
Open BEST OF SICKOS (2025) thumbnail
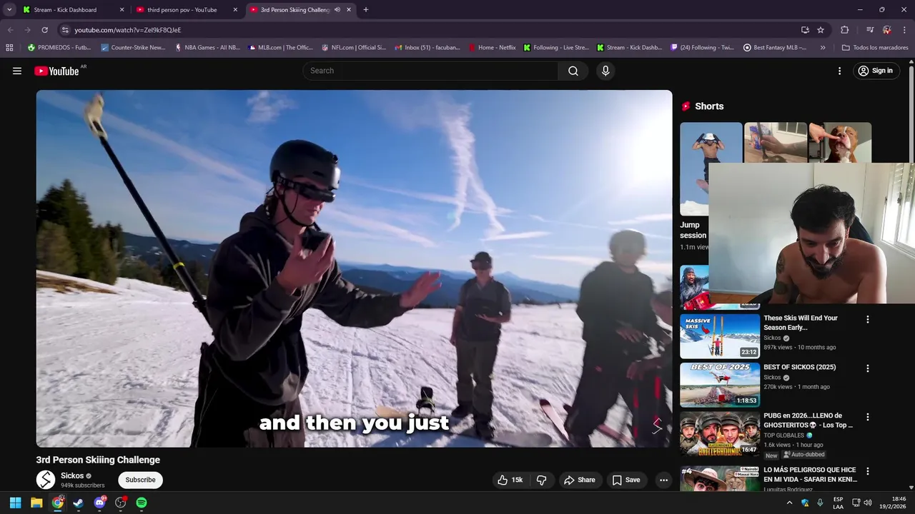[x=720, y=385]
